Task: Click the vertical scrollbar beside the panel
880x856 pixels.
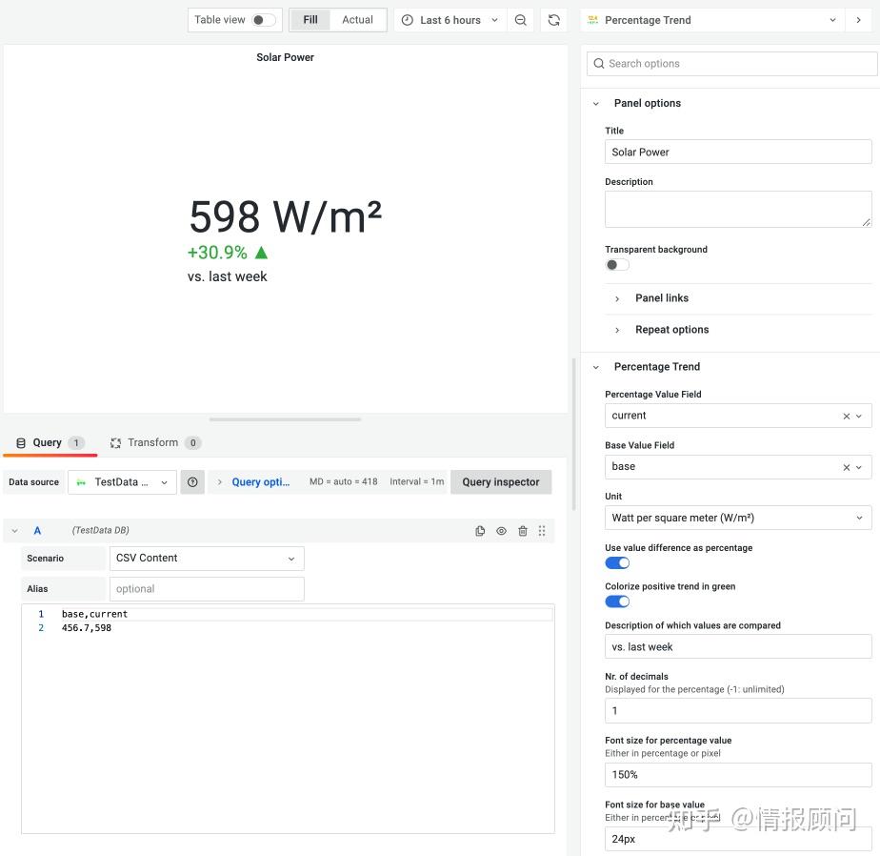Action: (x=573, y=434)
